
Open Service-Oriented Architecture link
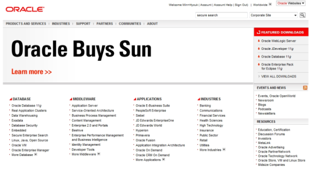coord(93,110)
